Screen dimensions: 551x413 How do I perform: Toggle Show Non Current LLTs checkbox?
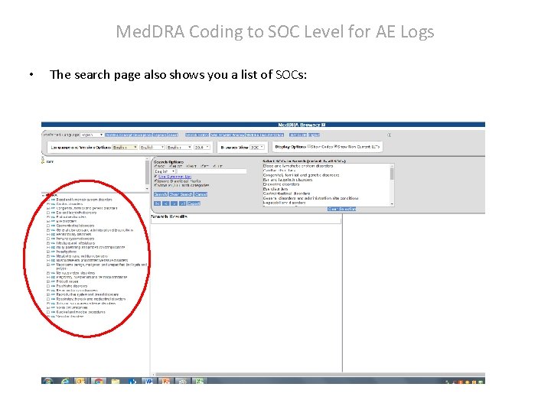point(336,146)
